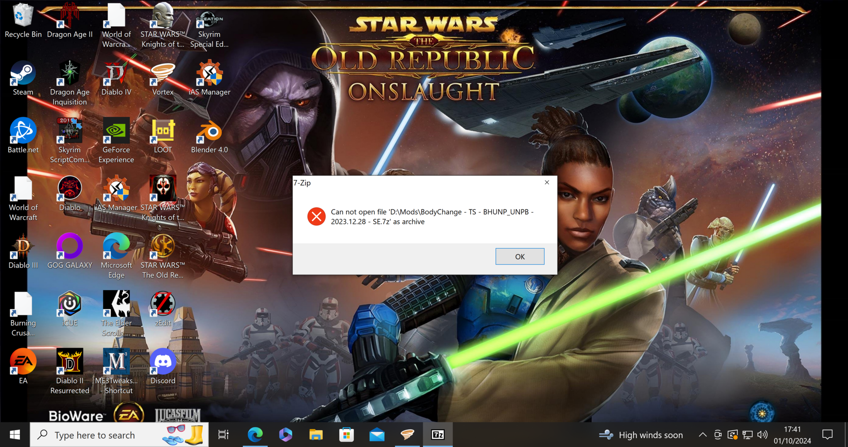
Task: Open the network status tray icon
Action: coord(747,435)
